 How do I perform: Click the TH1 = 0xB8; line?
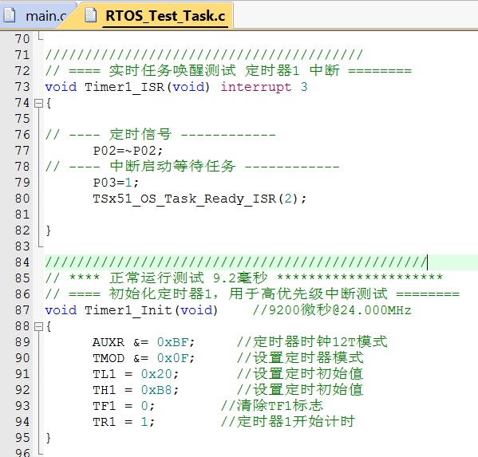coord(136,390)
